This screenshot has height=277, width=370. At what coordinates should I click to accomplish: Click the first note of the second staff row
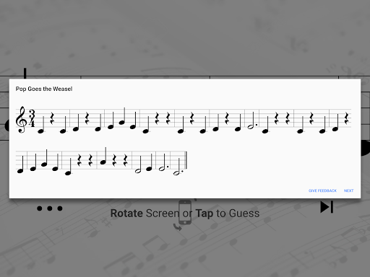tap(21, 164)
